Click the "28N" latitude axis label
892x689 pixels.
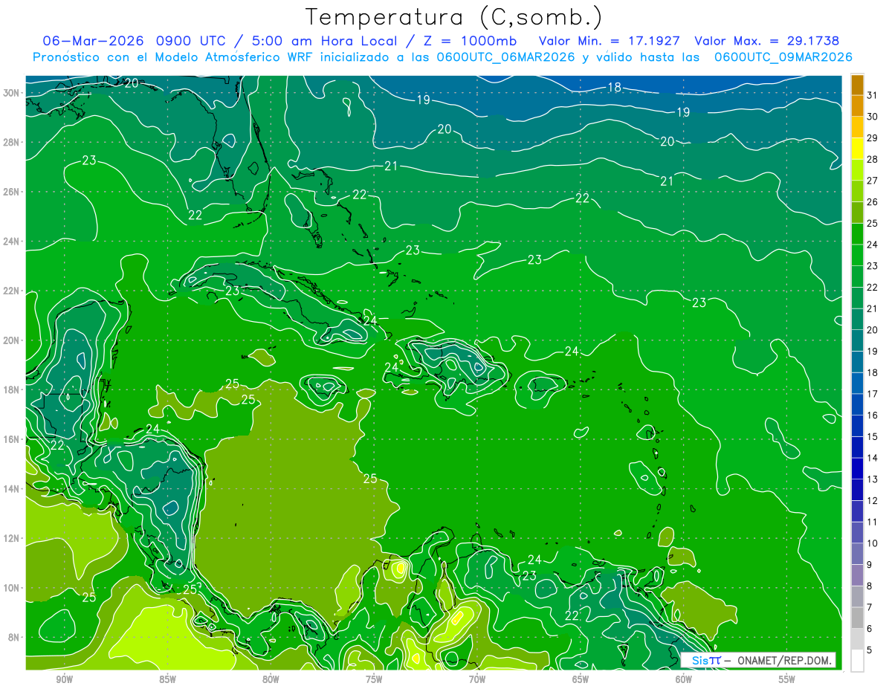click(10, 142)
